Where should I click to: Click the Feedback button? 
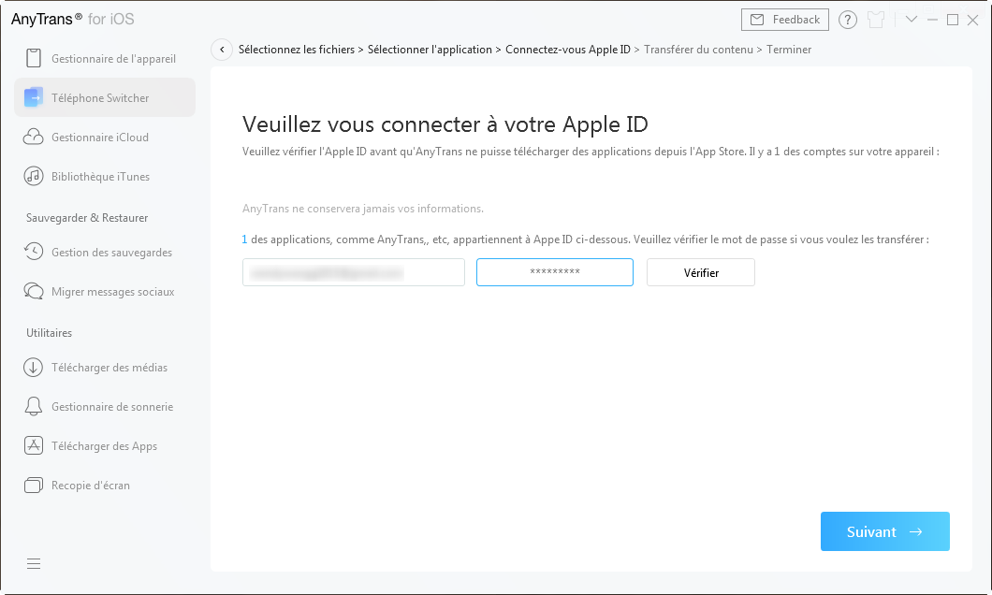point(785,20)
